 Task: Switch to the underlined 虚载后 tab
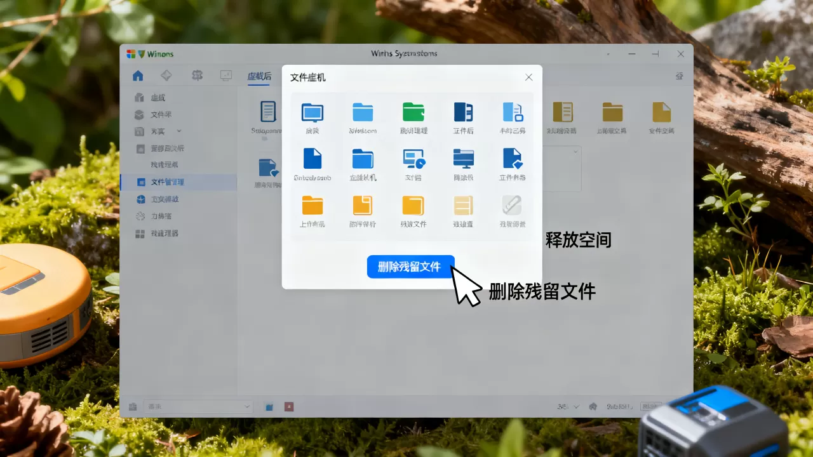click(x=259, y=77)
